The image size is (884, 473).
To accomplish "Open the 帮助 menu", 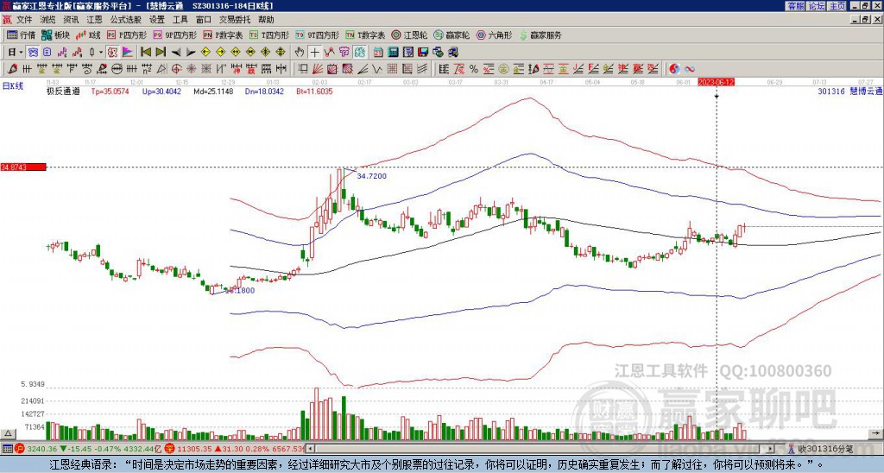I will (266, 20).
